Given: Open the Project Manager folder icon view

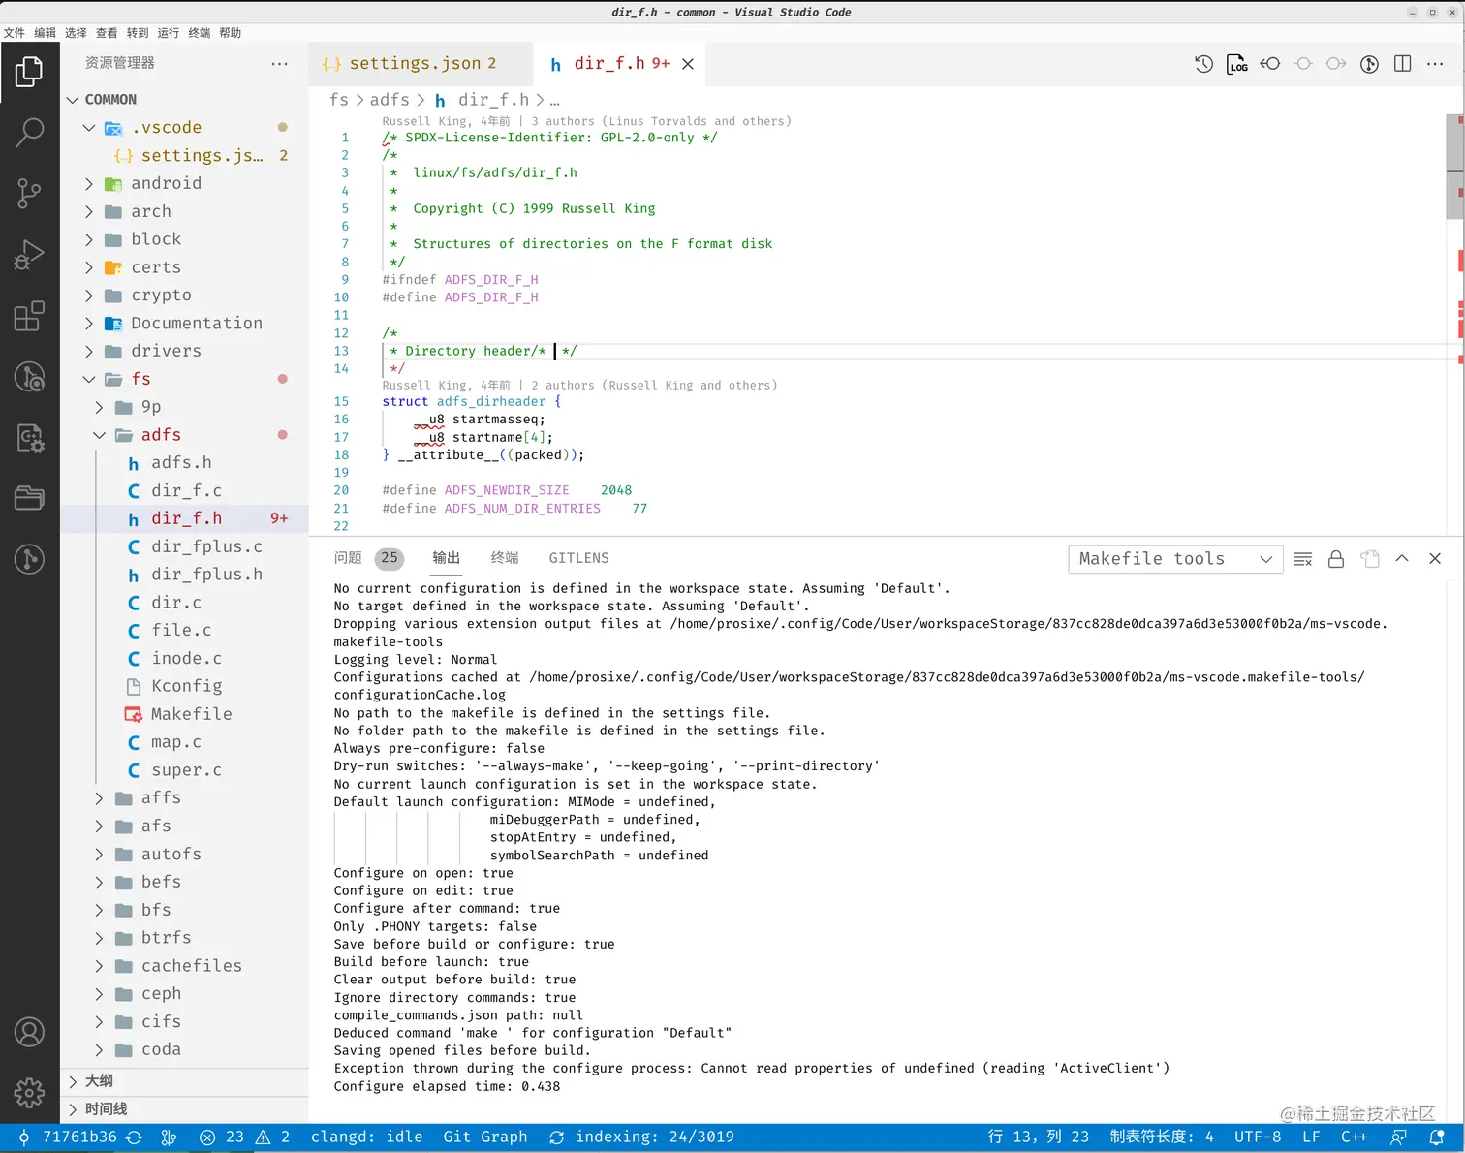Looking at the screenshot, I should pyautogui.click(x=29, y=499).
